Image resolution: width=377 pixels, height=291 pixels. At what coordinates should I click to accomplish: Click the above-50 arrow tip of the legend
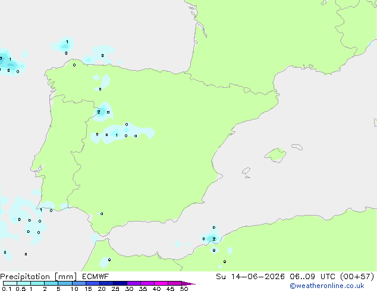coord(188,283)
